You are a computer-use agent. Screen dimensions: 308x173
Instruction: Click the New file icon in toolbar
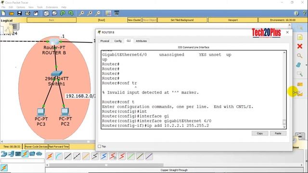pos(3,13)
